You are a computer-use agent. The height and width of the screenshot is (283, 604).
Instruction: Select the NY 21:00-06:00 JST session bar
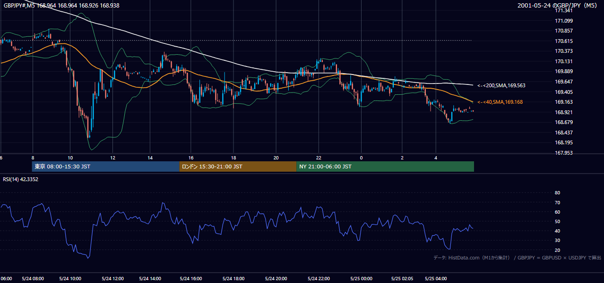click(385, 166)
